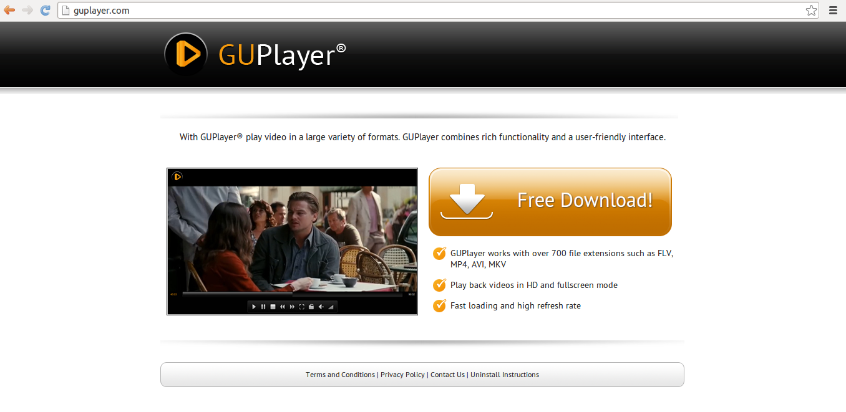Viewport: 846px width, 412px height.
Task: Click the GUPlayer logo icon in header
Action: coord(186,54)
